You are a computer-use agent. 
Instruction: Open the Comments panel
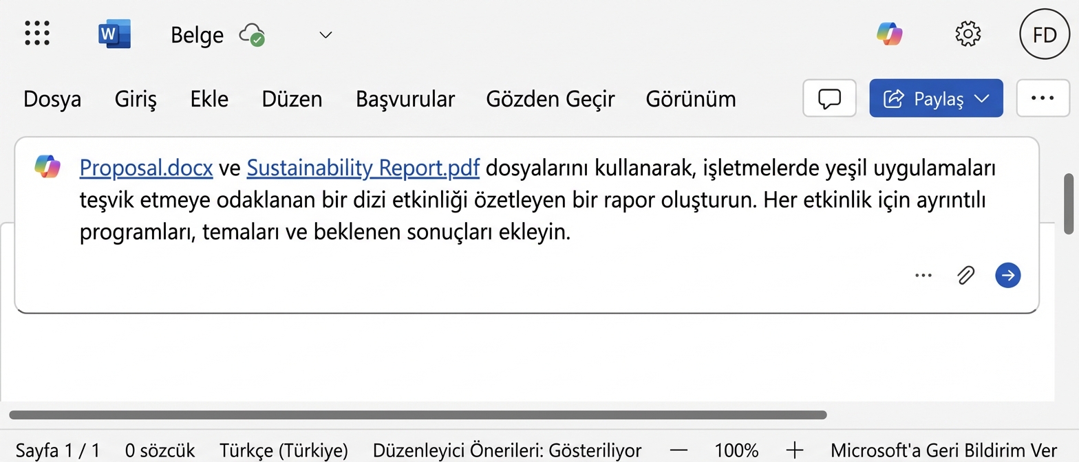tap(829, 98)
